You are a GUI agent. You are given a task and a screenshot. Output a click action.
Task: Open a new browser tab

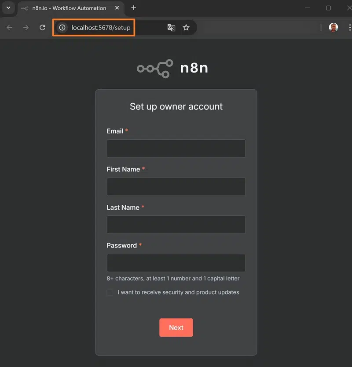click(133, 8)
